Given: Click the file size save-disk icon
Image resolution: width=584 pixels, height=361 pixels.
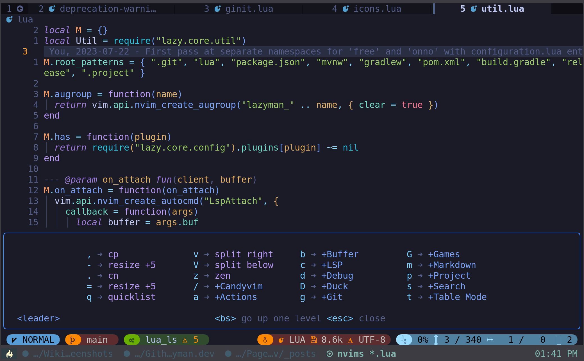Looking at the screenshot, I should click(x=313, y=340).
